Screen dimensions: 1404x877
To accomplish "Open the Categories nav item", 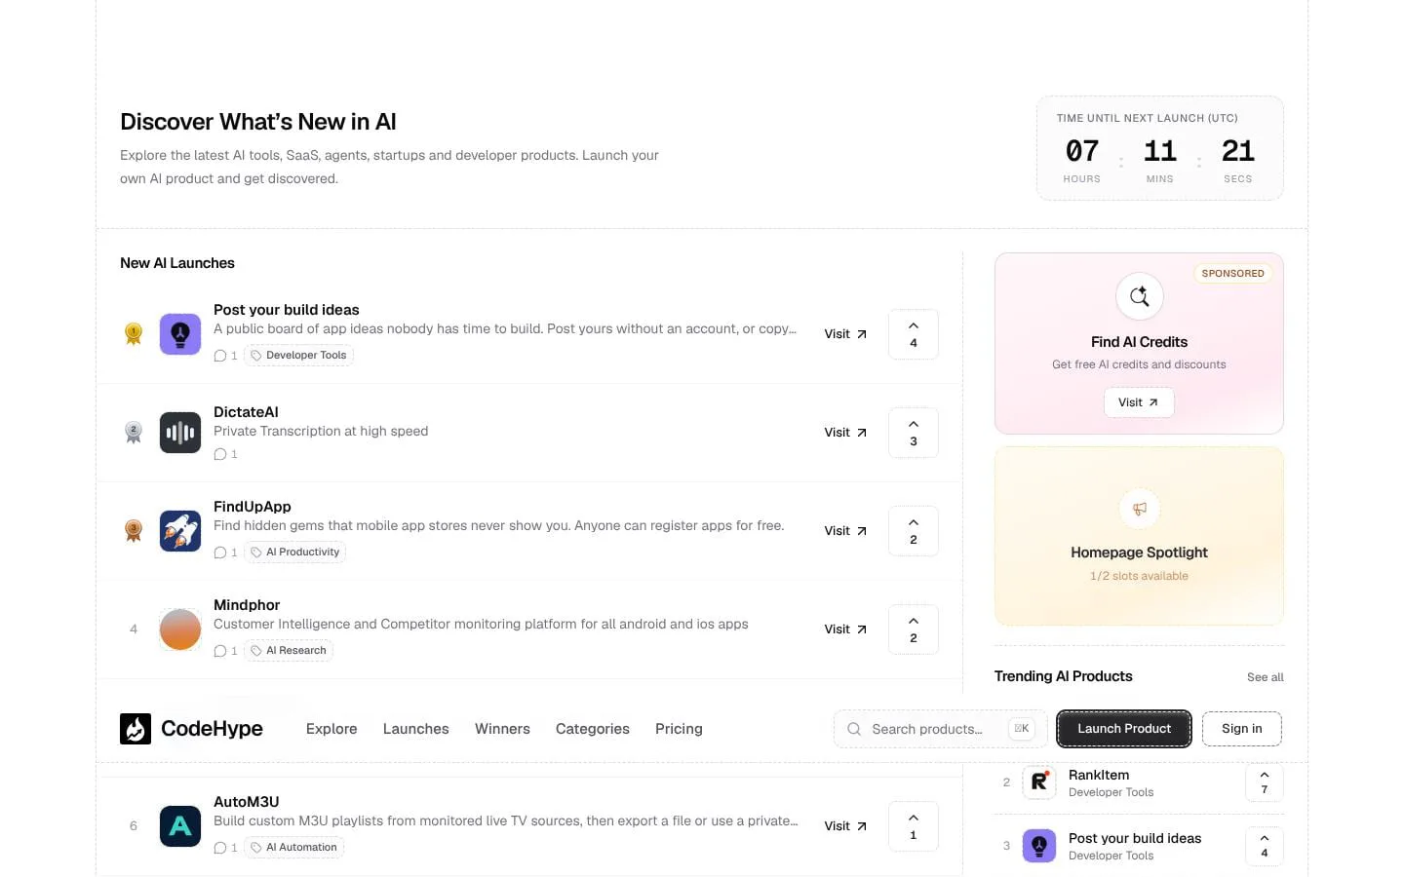I will click(x=593, y=729).
